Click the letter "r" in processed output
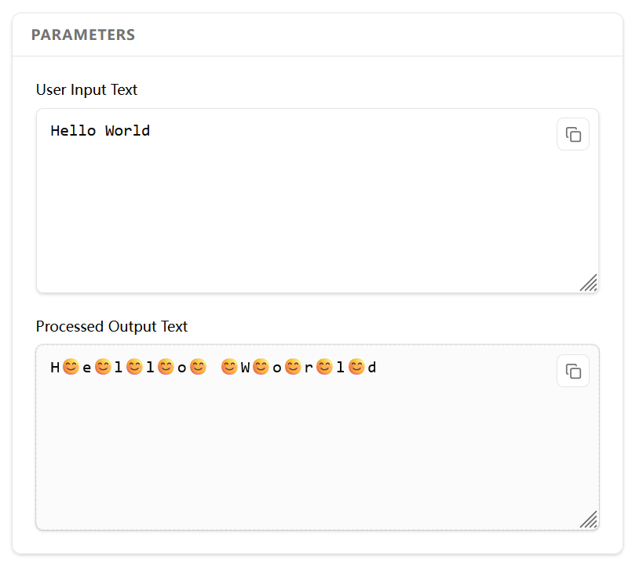The width and height of the screenshot is (632, 584). coord(309,367)
